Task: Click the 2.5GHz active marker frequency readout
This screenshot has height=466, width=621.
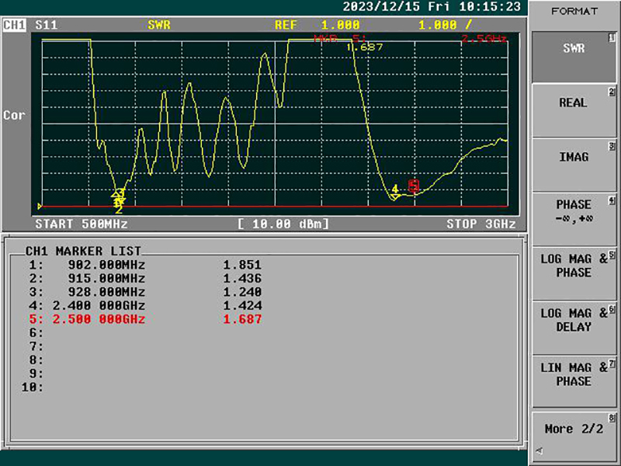Action: coord(484,39)
